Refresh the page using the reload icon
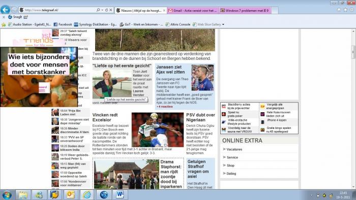 click(106, 10)
